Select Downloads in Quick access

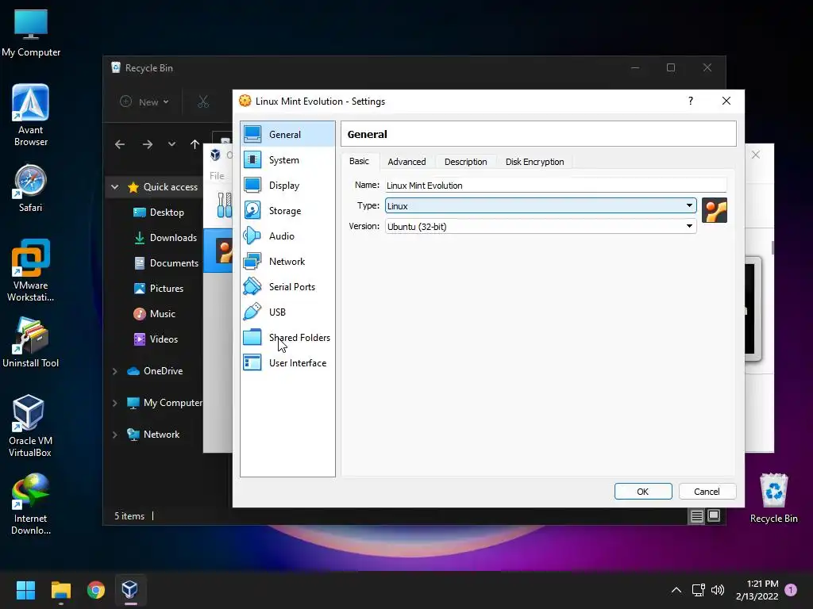(165, 238)
